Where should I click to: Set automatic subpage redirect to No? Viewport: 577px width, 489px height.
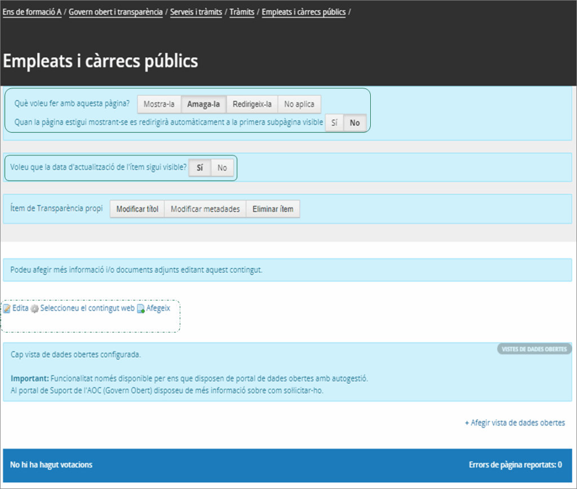click(354, 123)
